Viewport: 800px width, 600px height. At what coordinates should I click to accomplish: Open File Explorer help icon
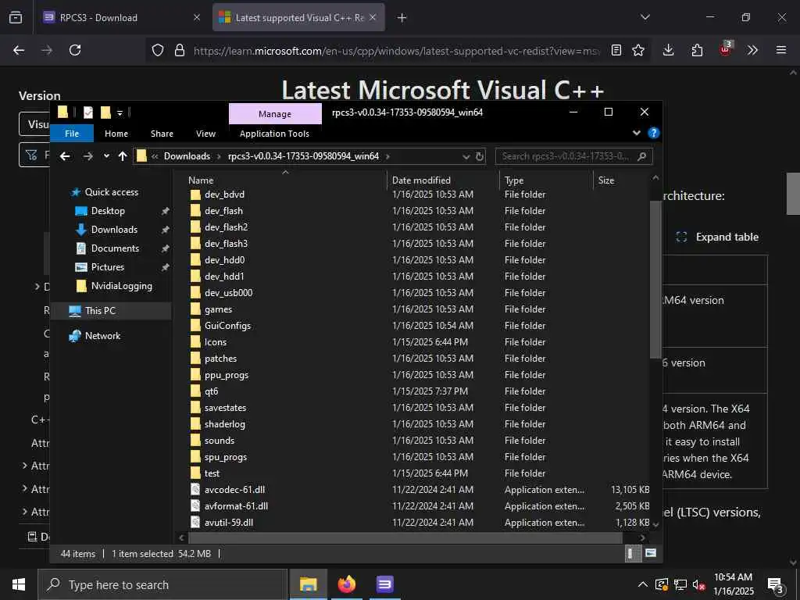(x=654, y=133)
